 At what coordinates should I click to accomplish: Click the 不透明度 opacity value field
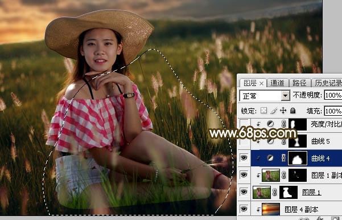pyautogui.click(x=333, y=95)
